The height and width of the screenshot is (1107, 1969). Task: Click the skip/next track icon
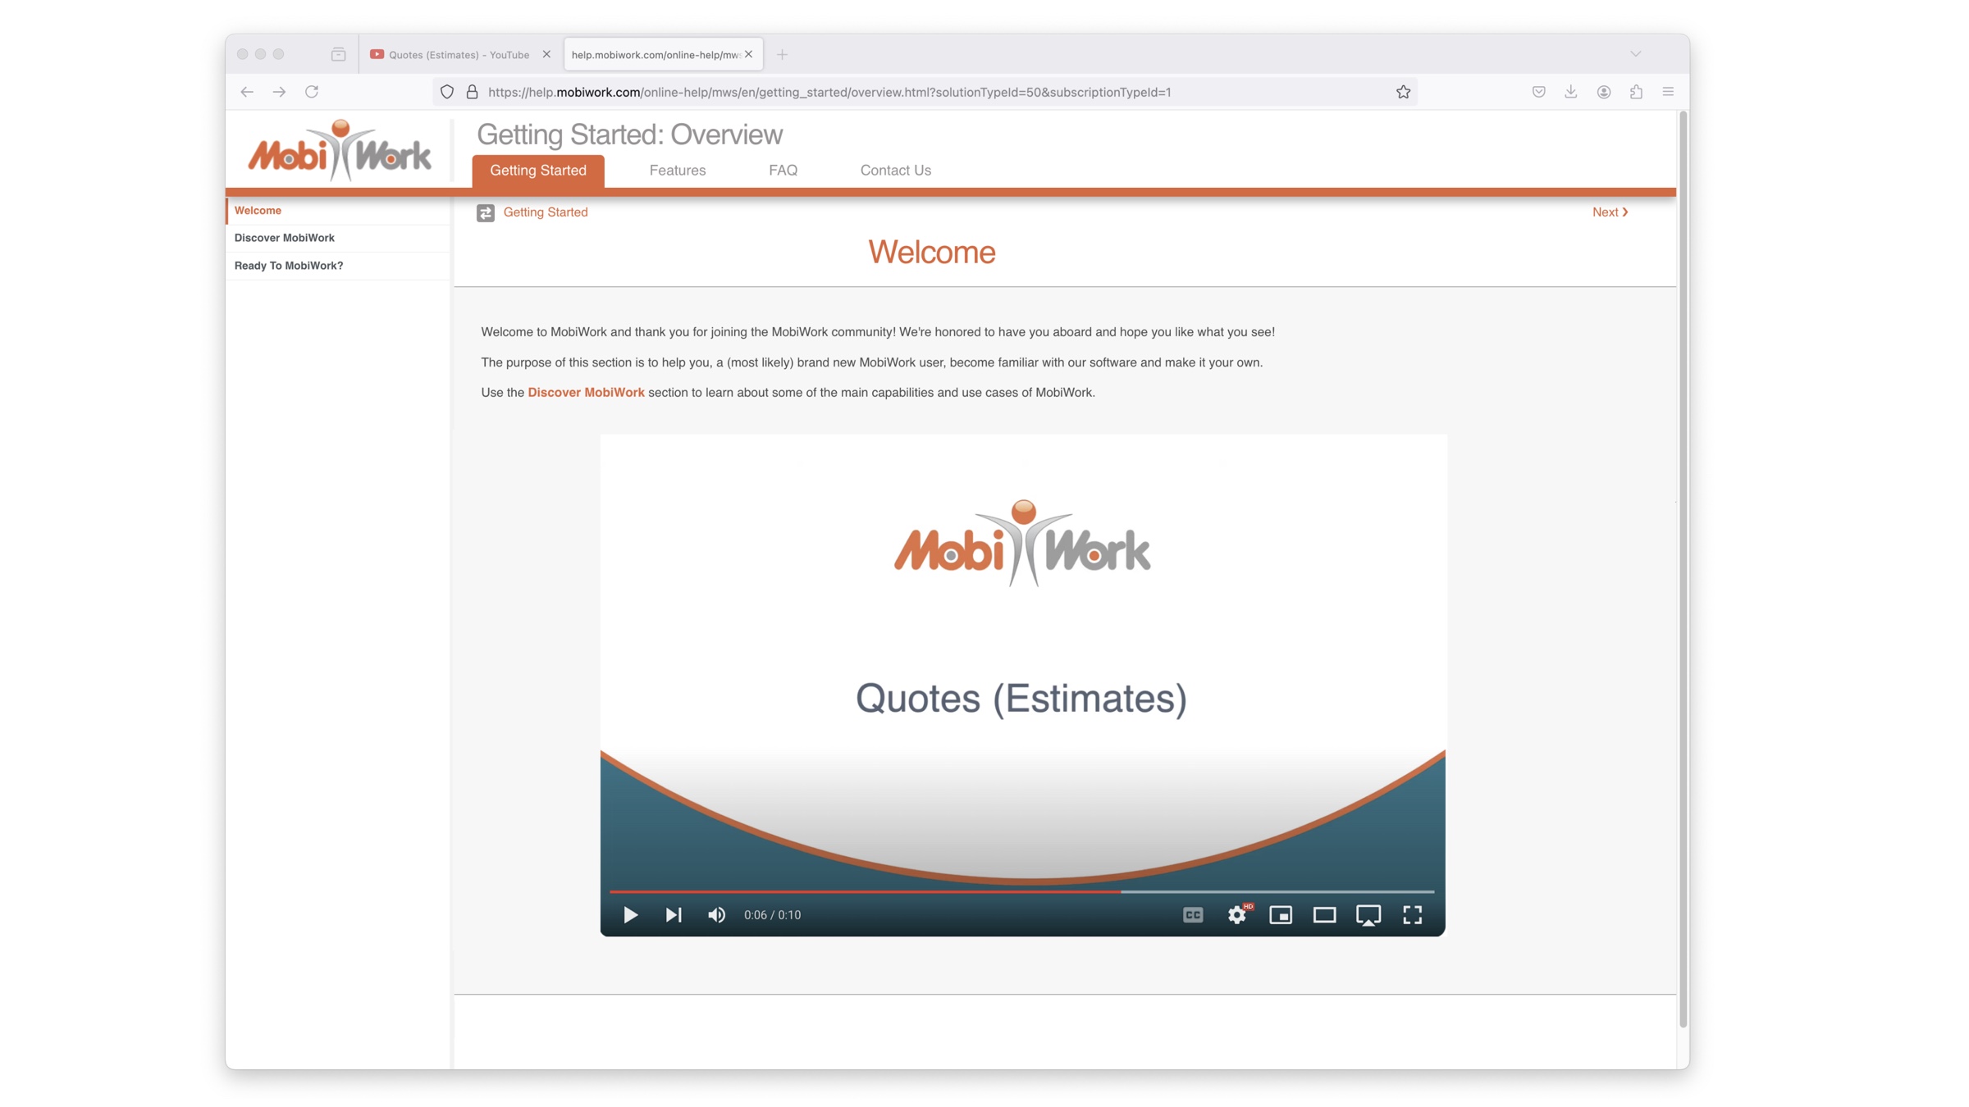[672, 915]
